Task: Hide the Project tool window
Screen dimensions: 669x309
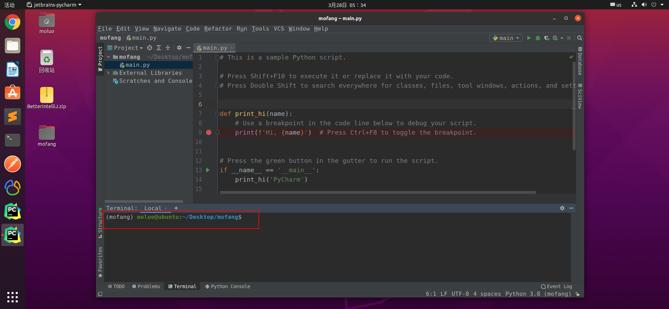Action: 188,48
